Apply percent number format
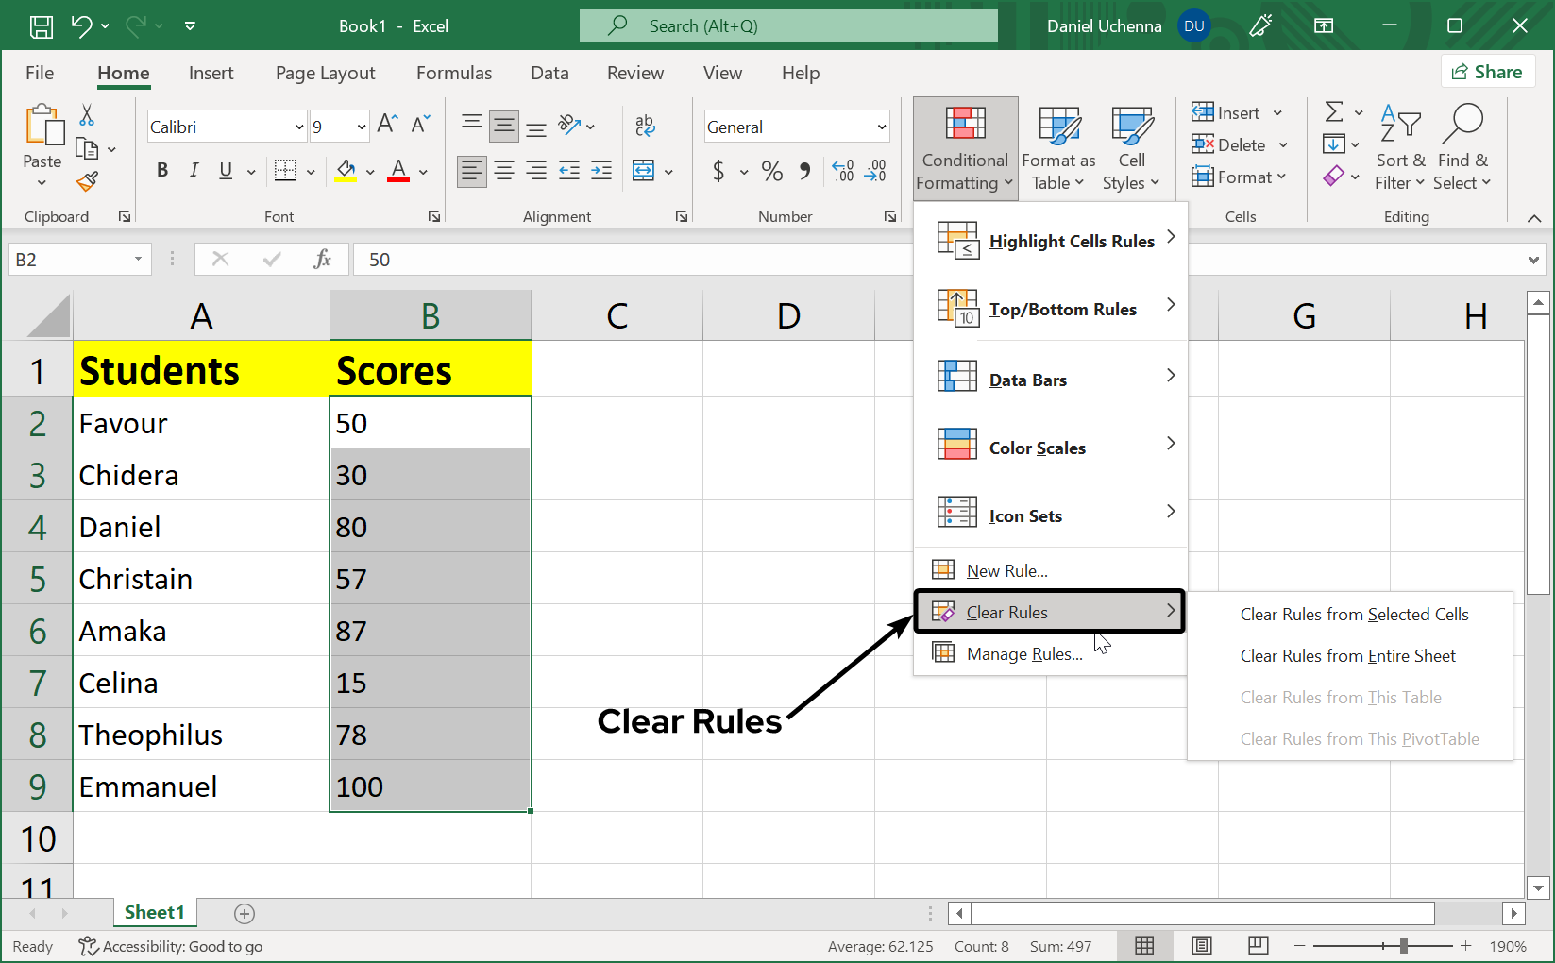Screen dimensions: 1555x963 [x=771, y=171]
